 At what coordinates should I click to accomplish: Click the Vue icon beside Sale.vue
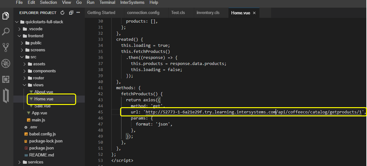pyautogui.click(x=31, y=106)
